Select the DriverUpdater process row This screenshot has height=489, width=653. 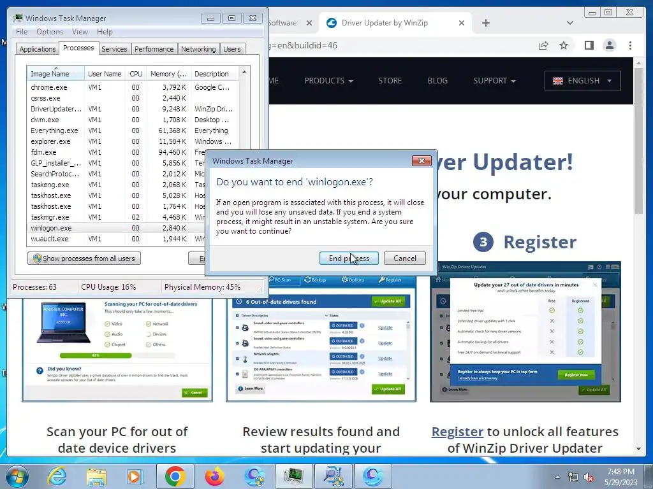(x=133, y=109)
